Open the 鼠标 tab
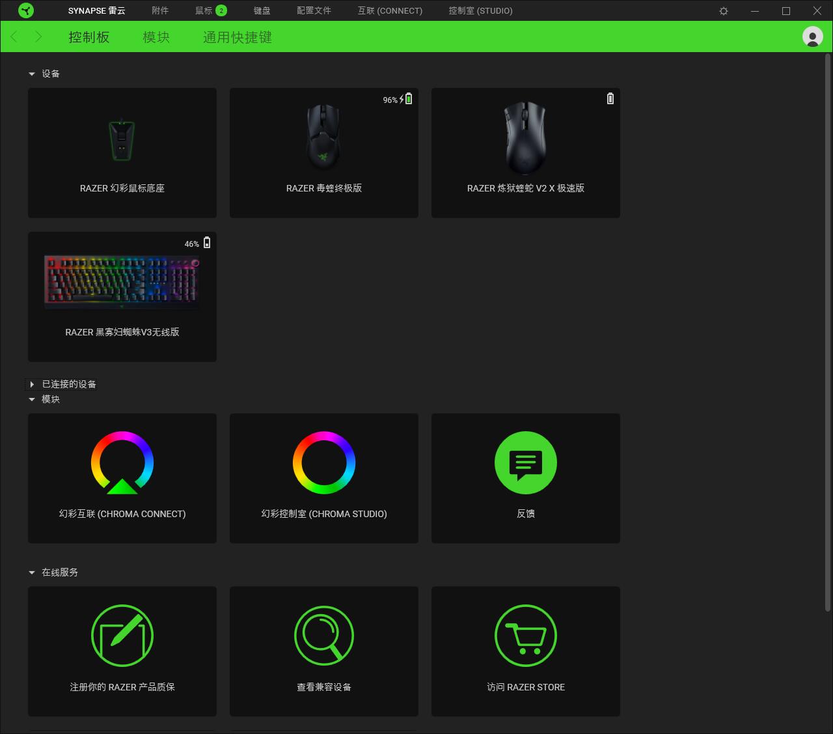 [204, 11]
